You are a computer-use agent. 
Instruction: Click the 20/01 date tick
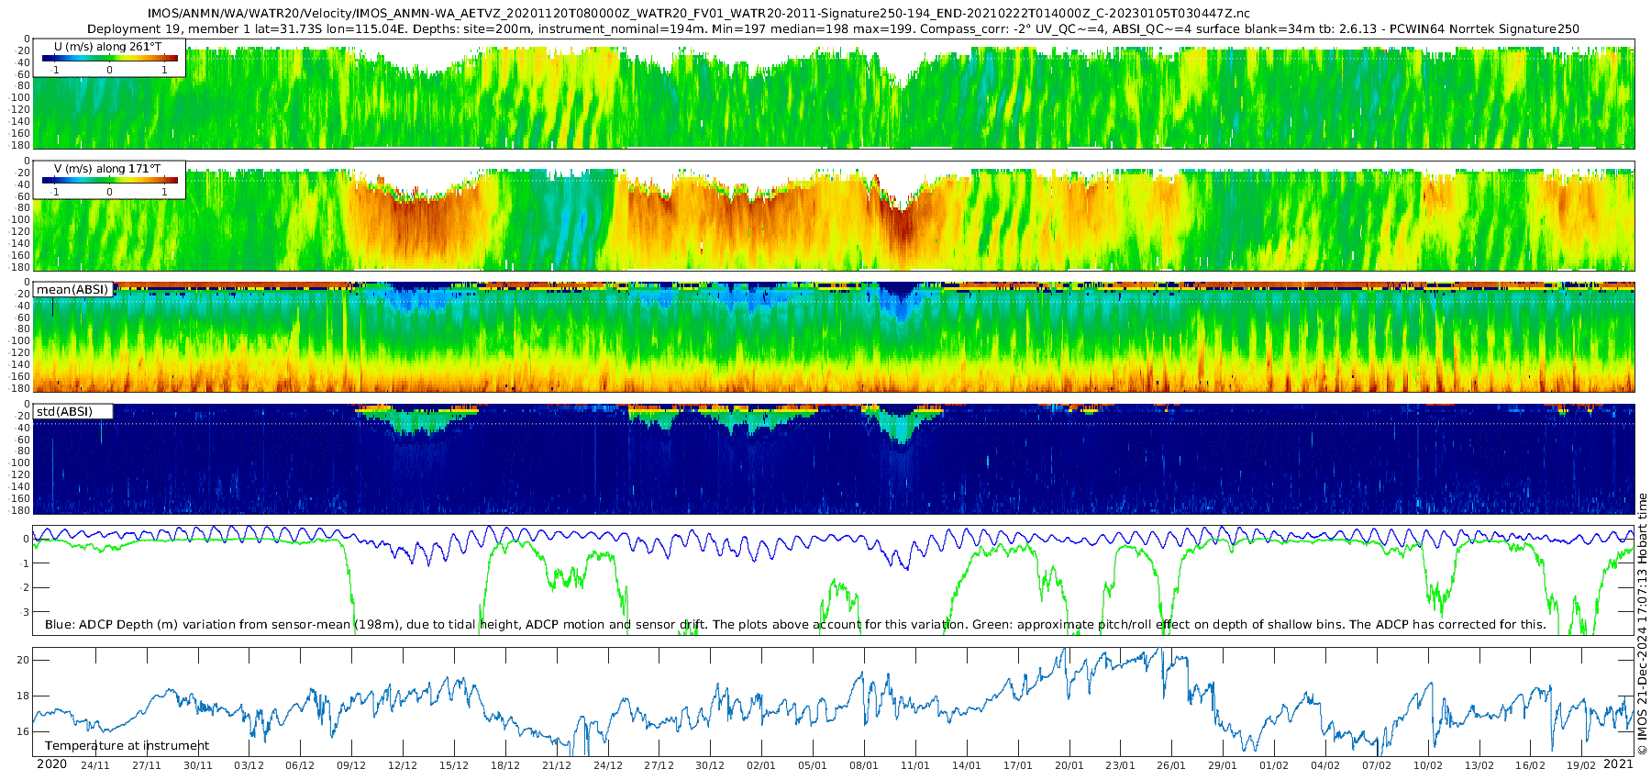1069,765
